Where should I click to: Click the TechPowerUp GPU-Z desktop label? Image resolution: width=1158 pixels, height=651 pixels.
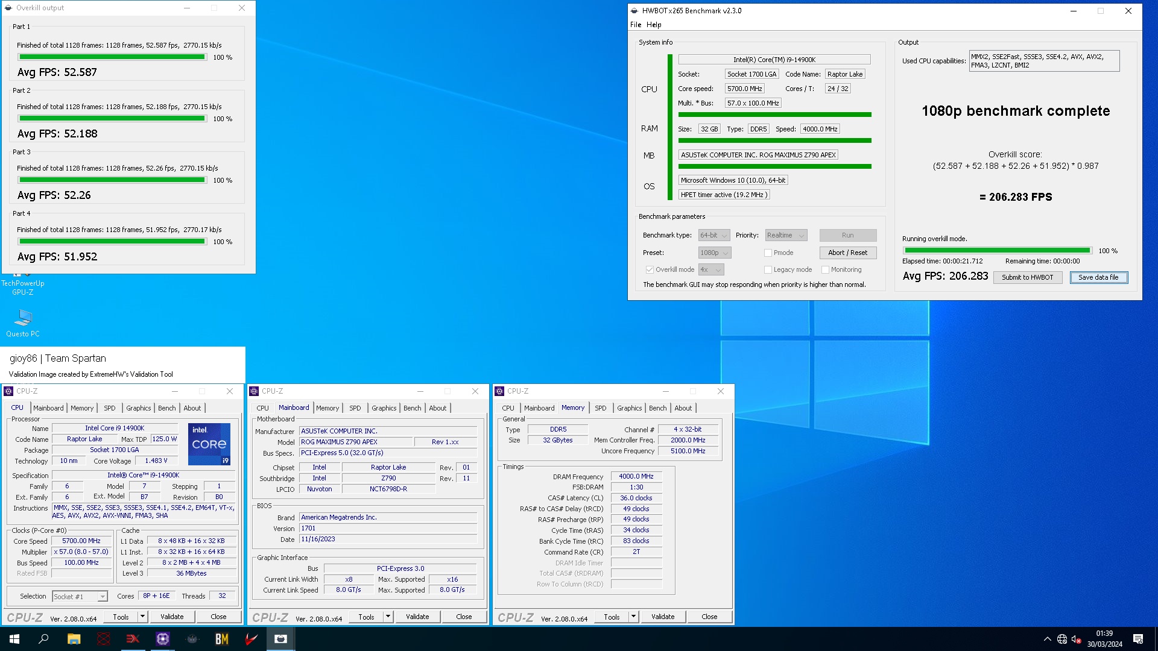23,288
